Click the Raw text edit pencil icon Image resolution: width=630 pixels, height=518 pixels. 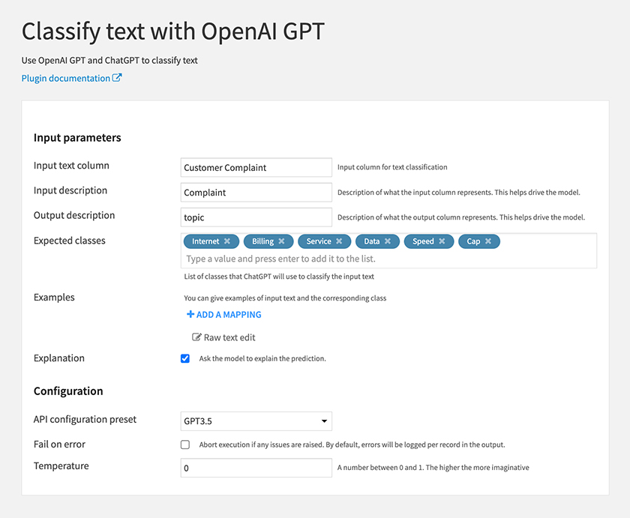[x=196, y=337]
